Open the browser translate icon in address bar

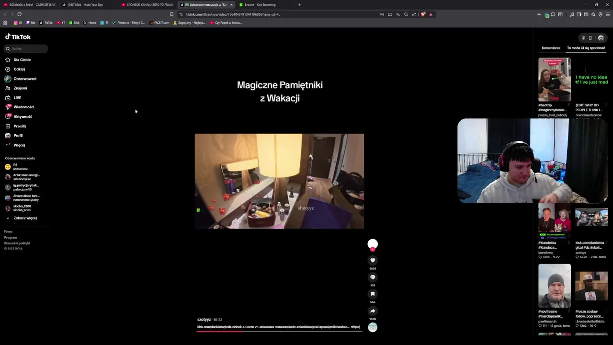[398, 14]
